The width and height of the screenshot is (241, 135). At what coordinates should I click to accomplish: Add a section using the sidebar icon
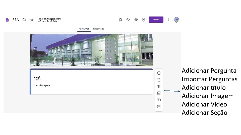[159, 106]
